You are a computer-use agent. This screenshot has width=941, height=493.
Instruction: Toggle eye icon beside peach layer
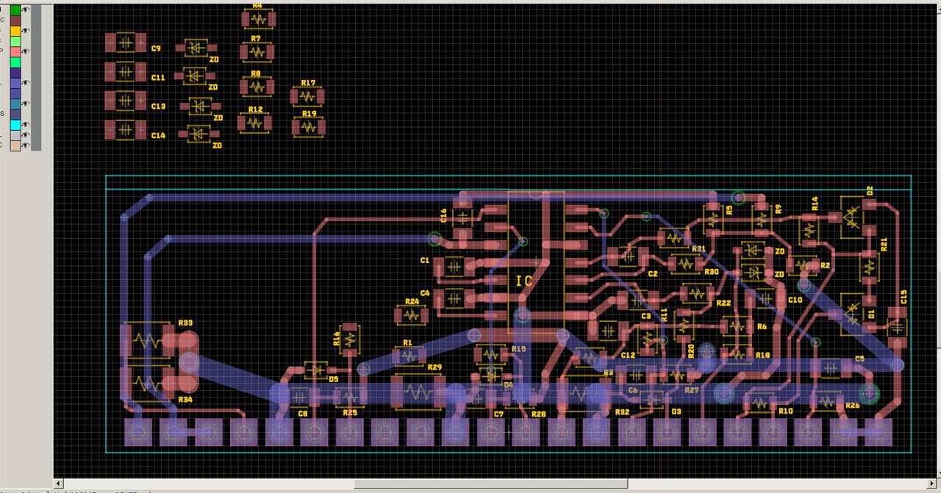coord(26,145)
